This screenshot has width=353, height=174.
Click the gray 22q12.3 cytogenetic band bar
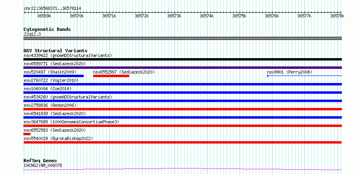182,38
